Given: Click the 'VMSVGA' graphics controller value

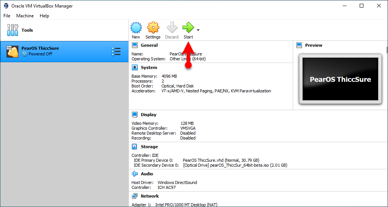Looking at the screenshot, I should tap(188, 128).
